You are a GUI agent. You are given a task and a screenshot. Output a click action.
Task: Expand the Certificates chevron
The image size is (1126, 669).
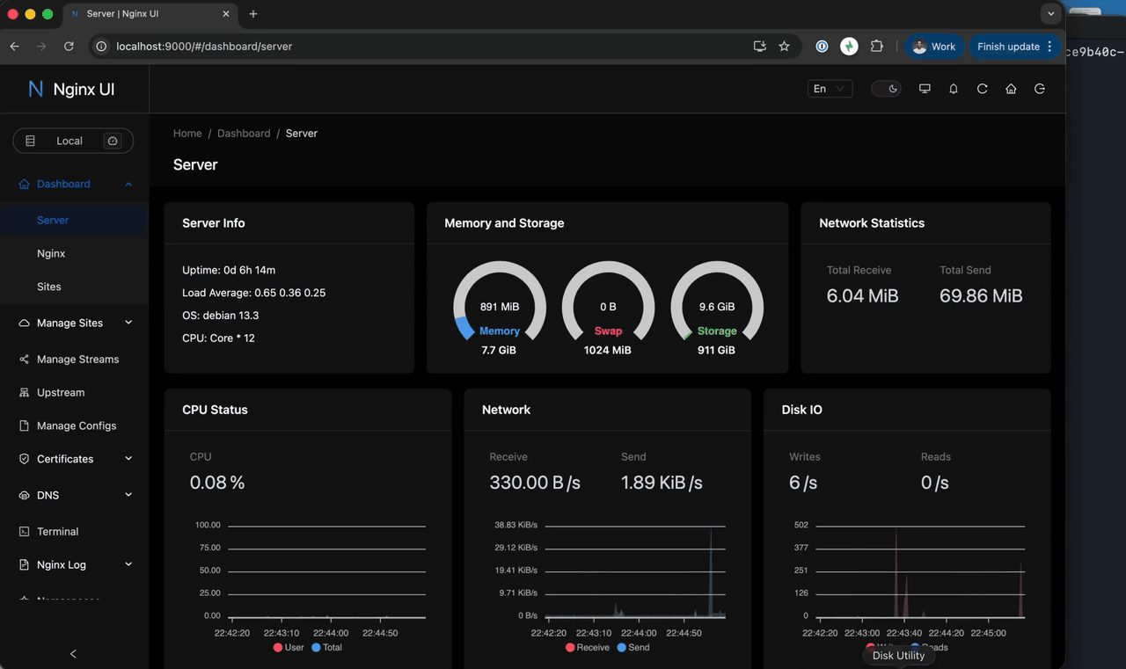(128, 459)
